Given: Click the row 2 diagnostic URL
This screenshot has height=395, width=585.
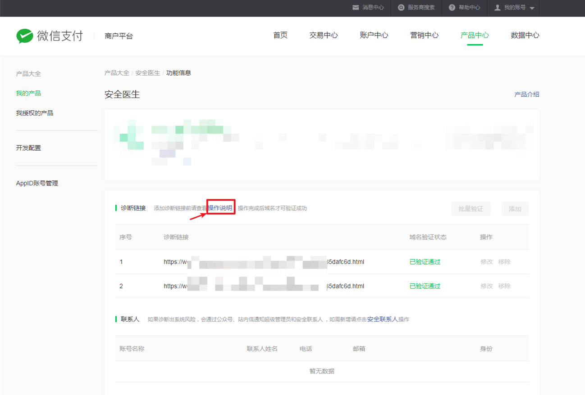Looking at the screenshot, I should pyautogui.click(x=264, y=286).
